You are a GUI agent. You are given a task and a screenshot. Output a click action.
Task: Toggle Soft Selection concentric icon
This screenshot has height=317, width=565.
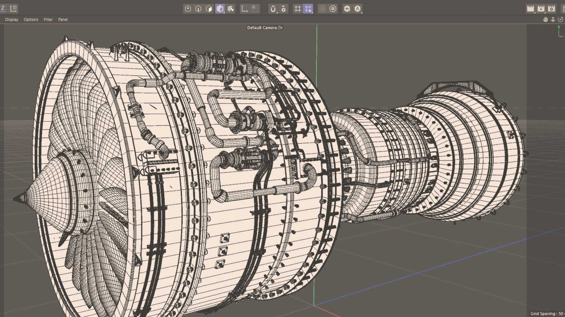pyautogui.click(x=322, y=9)
